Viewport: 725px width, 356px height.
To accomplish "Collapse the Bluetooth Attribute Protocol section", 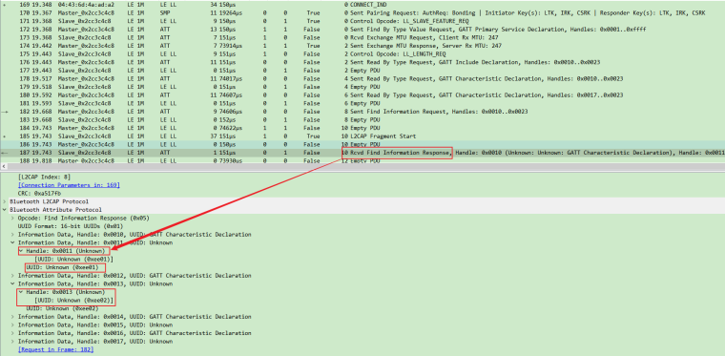I will pyautogui.click(x=4, y=210).
